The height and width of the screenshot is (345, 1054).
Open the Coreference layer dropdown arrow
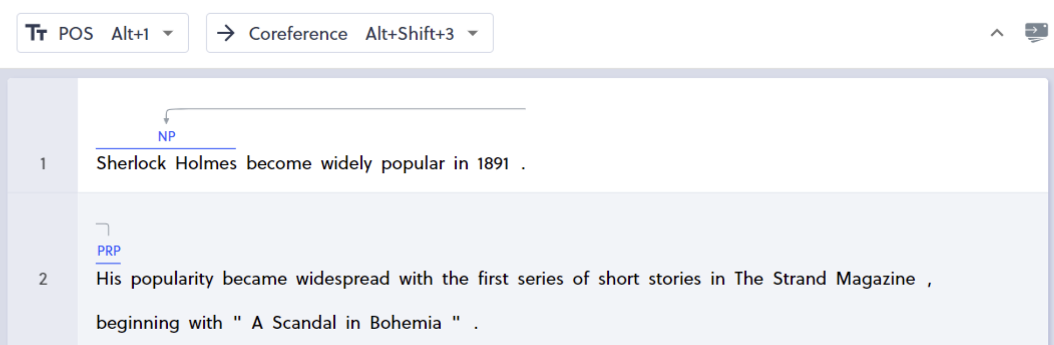pos(473,33)
